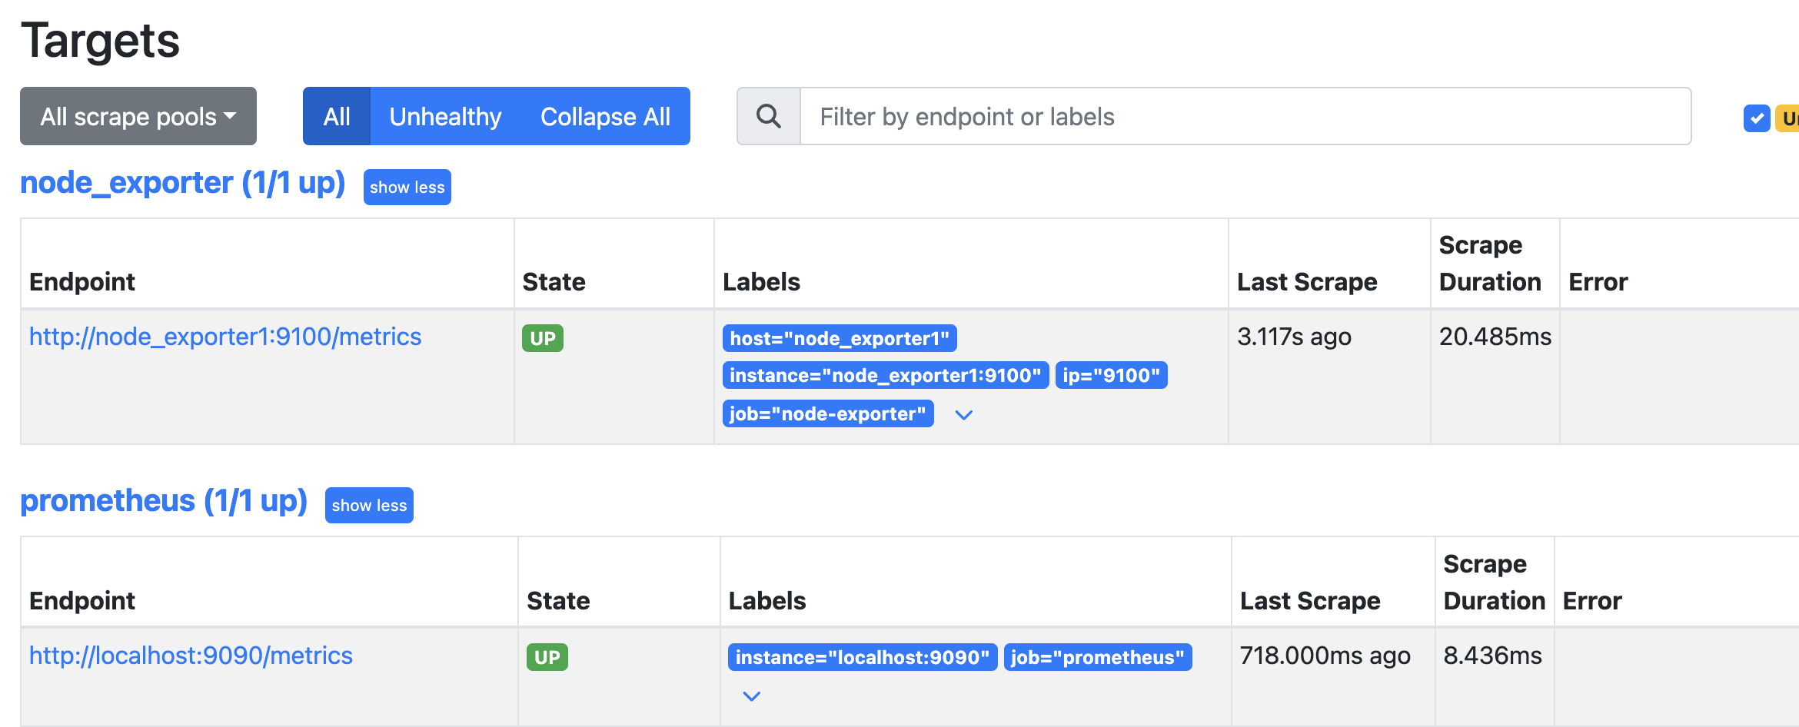Click the UP state badge for node_exporter
Image resolution: width=1799 pixels, height=727 pixels.
pos(543,338)
